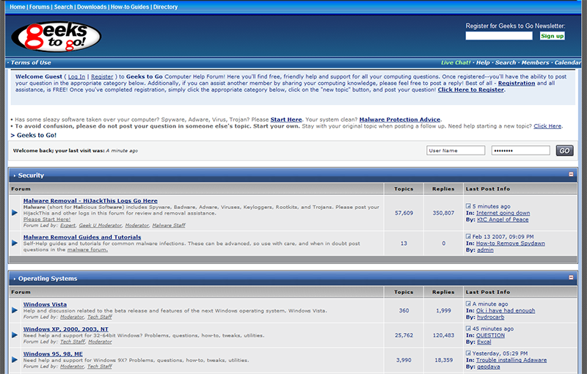Open Windows 95, 98, ME forum

[53, 353]
